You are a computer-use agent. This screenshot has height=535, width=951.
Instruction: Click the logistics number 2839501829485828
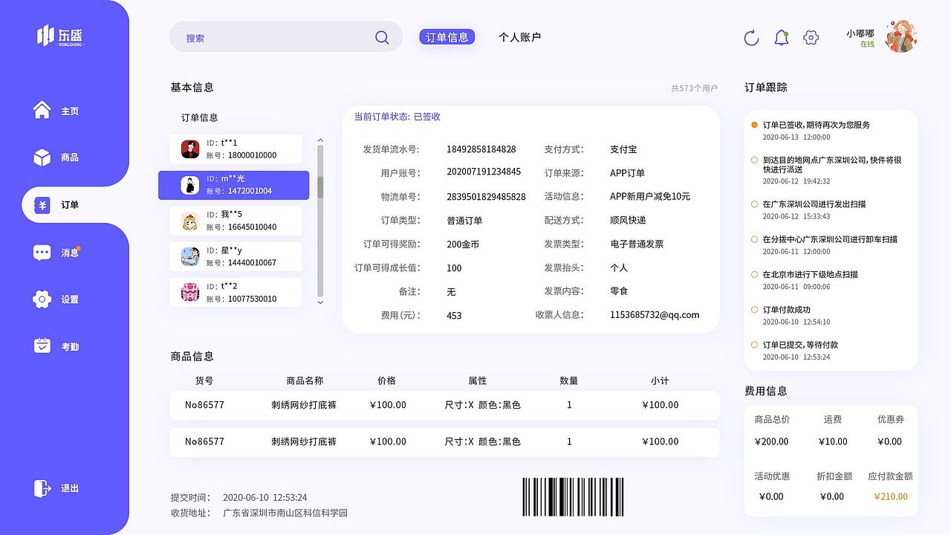click(x=486, y=197)
